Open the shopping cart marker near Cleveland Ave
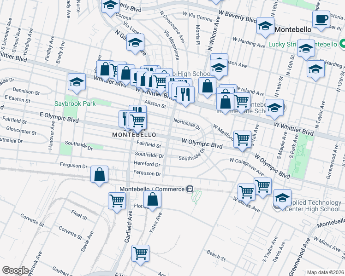This screenshot has width=345, height=276. [241, 102]
